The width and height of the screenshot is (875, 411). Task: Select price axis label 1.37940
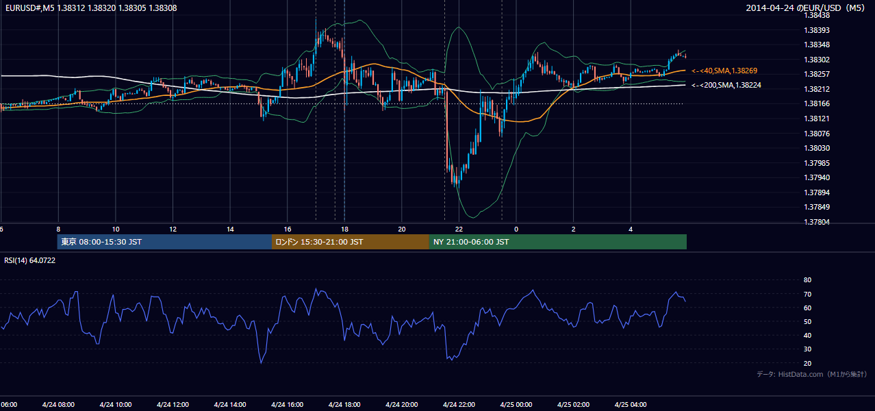click(x=816, y=177)
